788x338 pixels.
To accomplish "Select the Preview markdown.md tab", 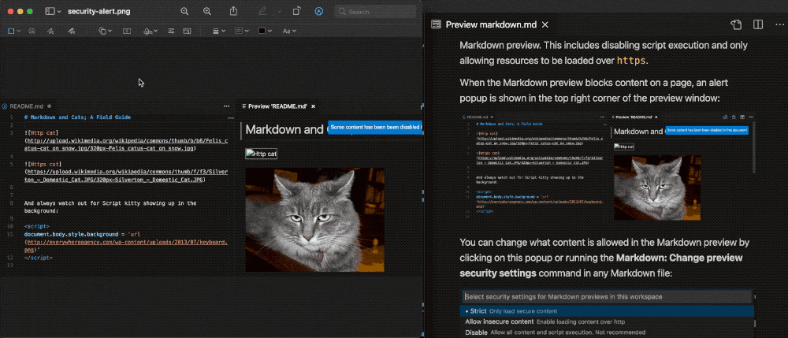I will click(490, 24).
